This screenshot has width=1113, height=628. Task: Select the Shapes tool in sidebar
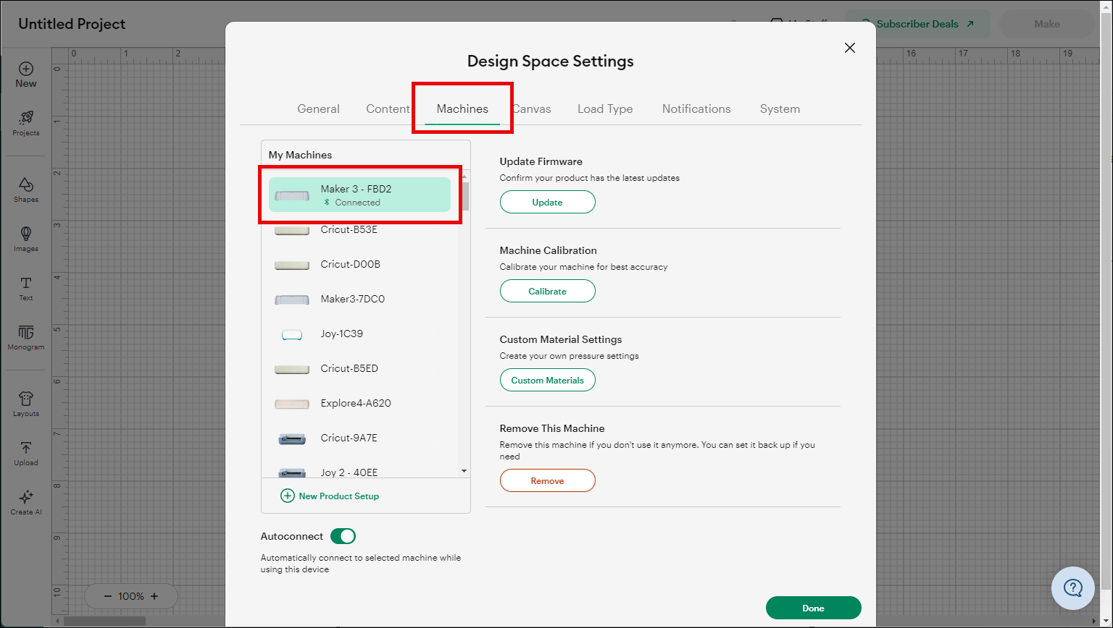pos(25,185)
